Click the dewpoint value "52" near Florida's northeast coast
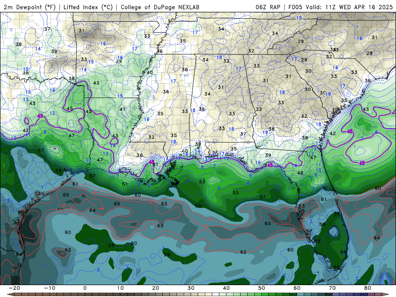This screenshot has width=396, height=297. click(326, 189)
